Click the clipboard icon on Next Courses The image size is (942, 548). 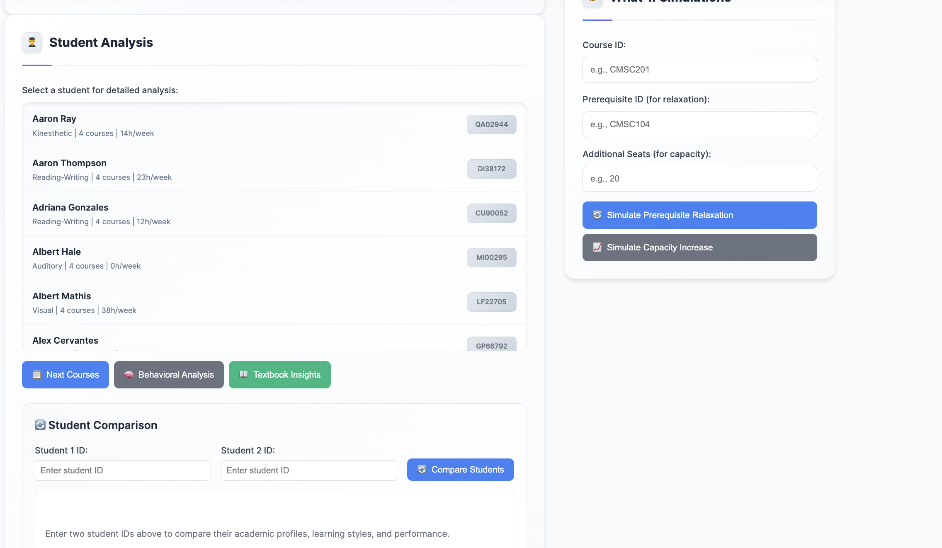(37, 375)
